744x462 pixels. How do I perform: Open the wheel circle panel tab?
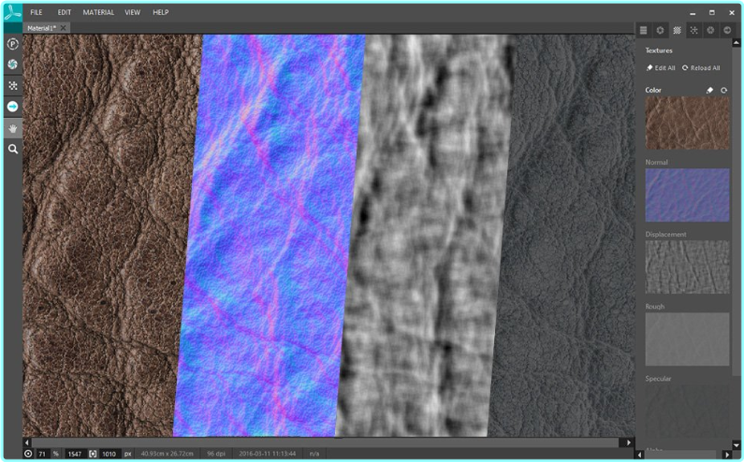[x=710, y=30]
